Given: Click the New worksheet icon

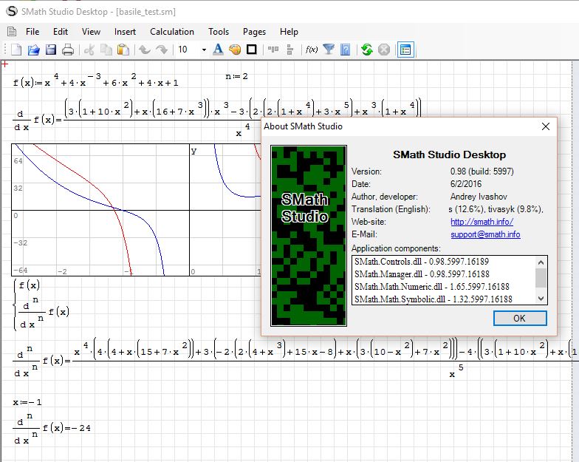Looking at the screenshot, I should pyautogui.click(x=16, y=50).
